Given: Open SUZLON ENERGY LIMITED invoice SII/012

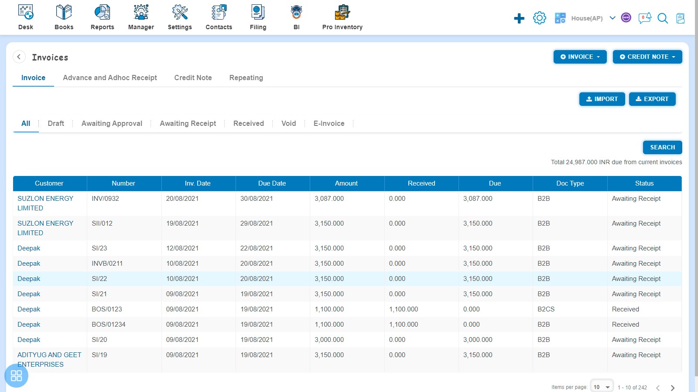Looking at the screenshot, I should [x=45, y=228].
